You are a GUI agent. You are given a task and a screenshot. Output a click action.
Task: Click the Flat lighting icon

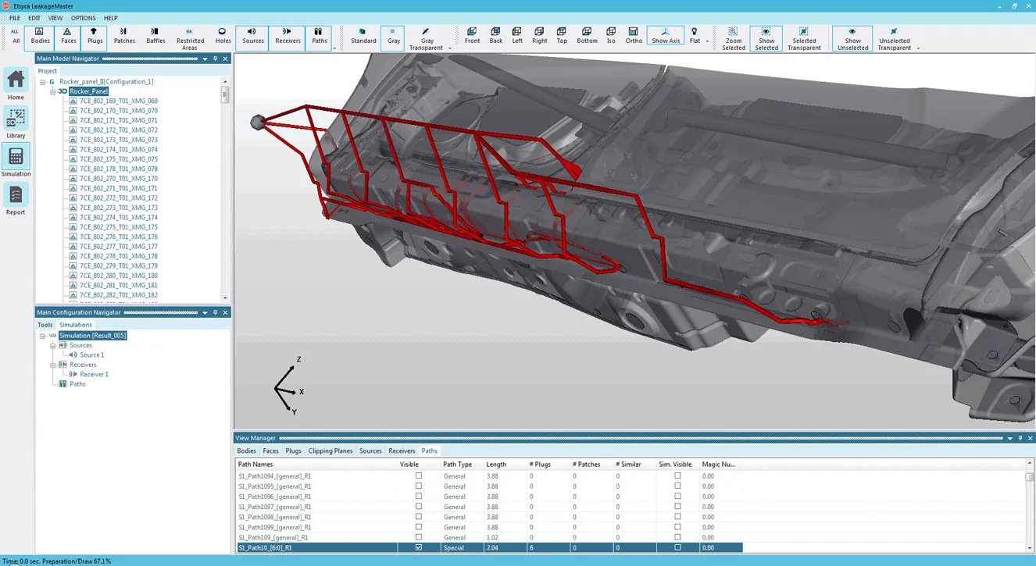(695, 36)
